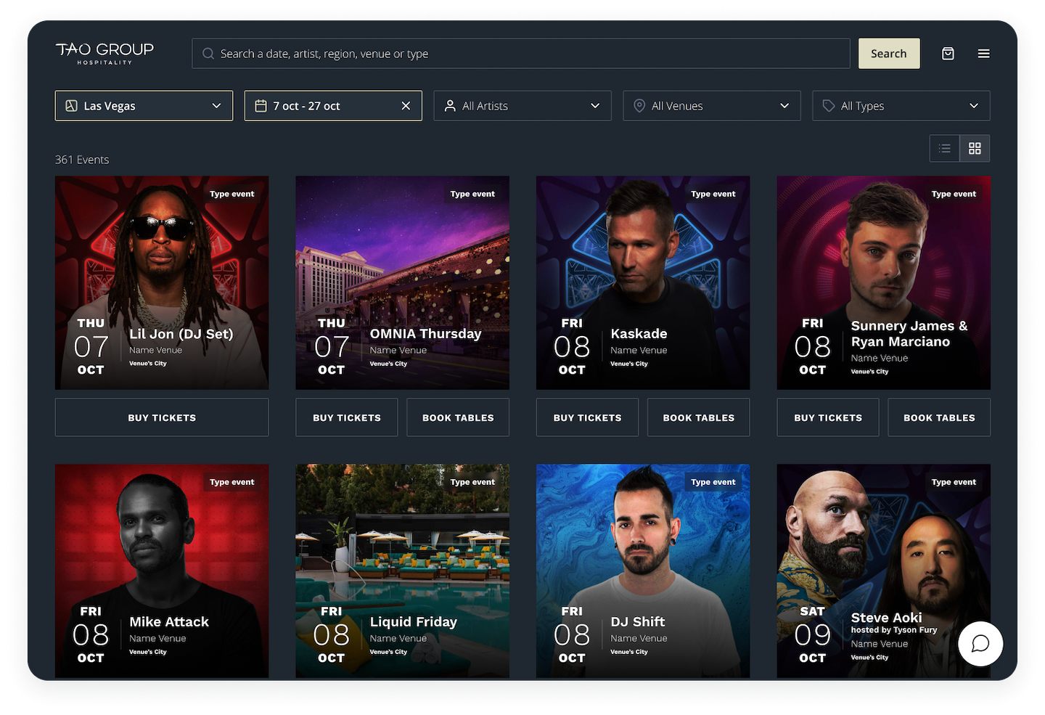Click the 361 Events count text
This screenshot has width=1045, height=715.
coord(82,160)
